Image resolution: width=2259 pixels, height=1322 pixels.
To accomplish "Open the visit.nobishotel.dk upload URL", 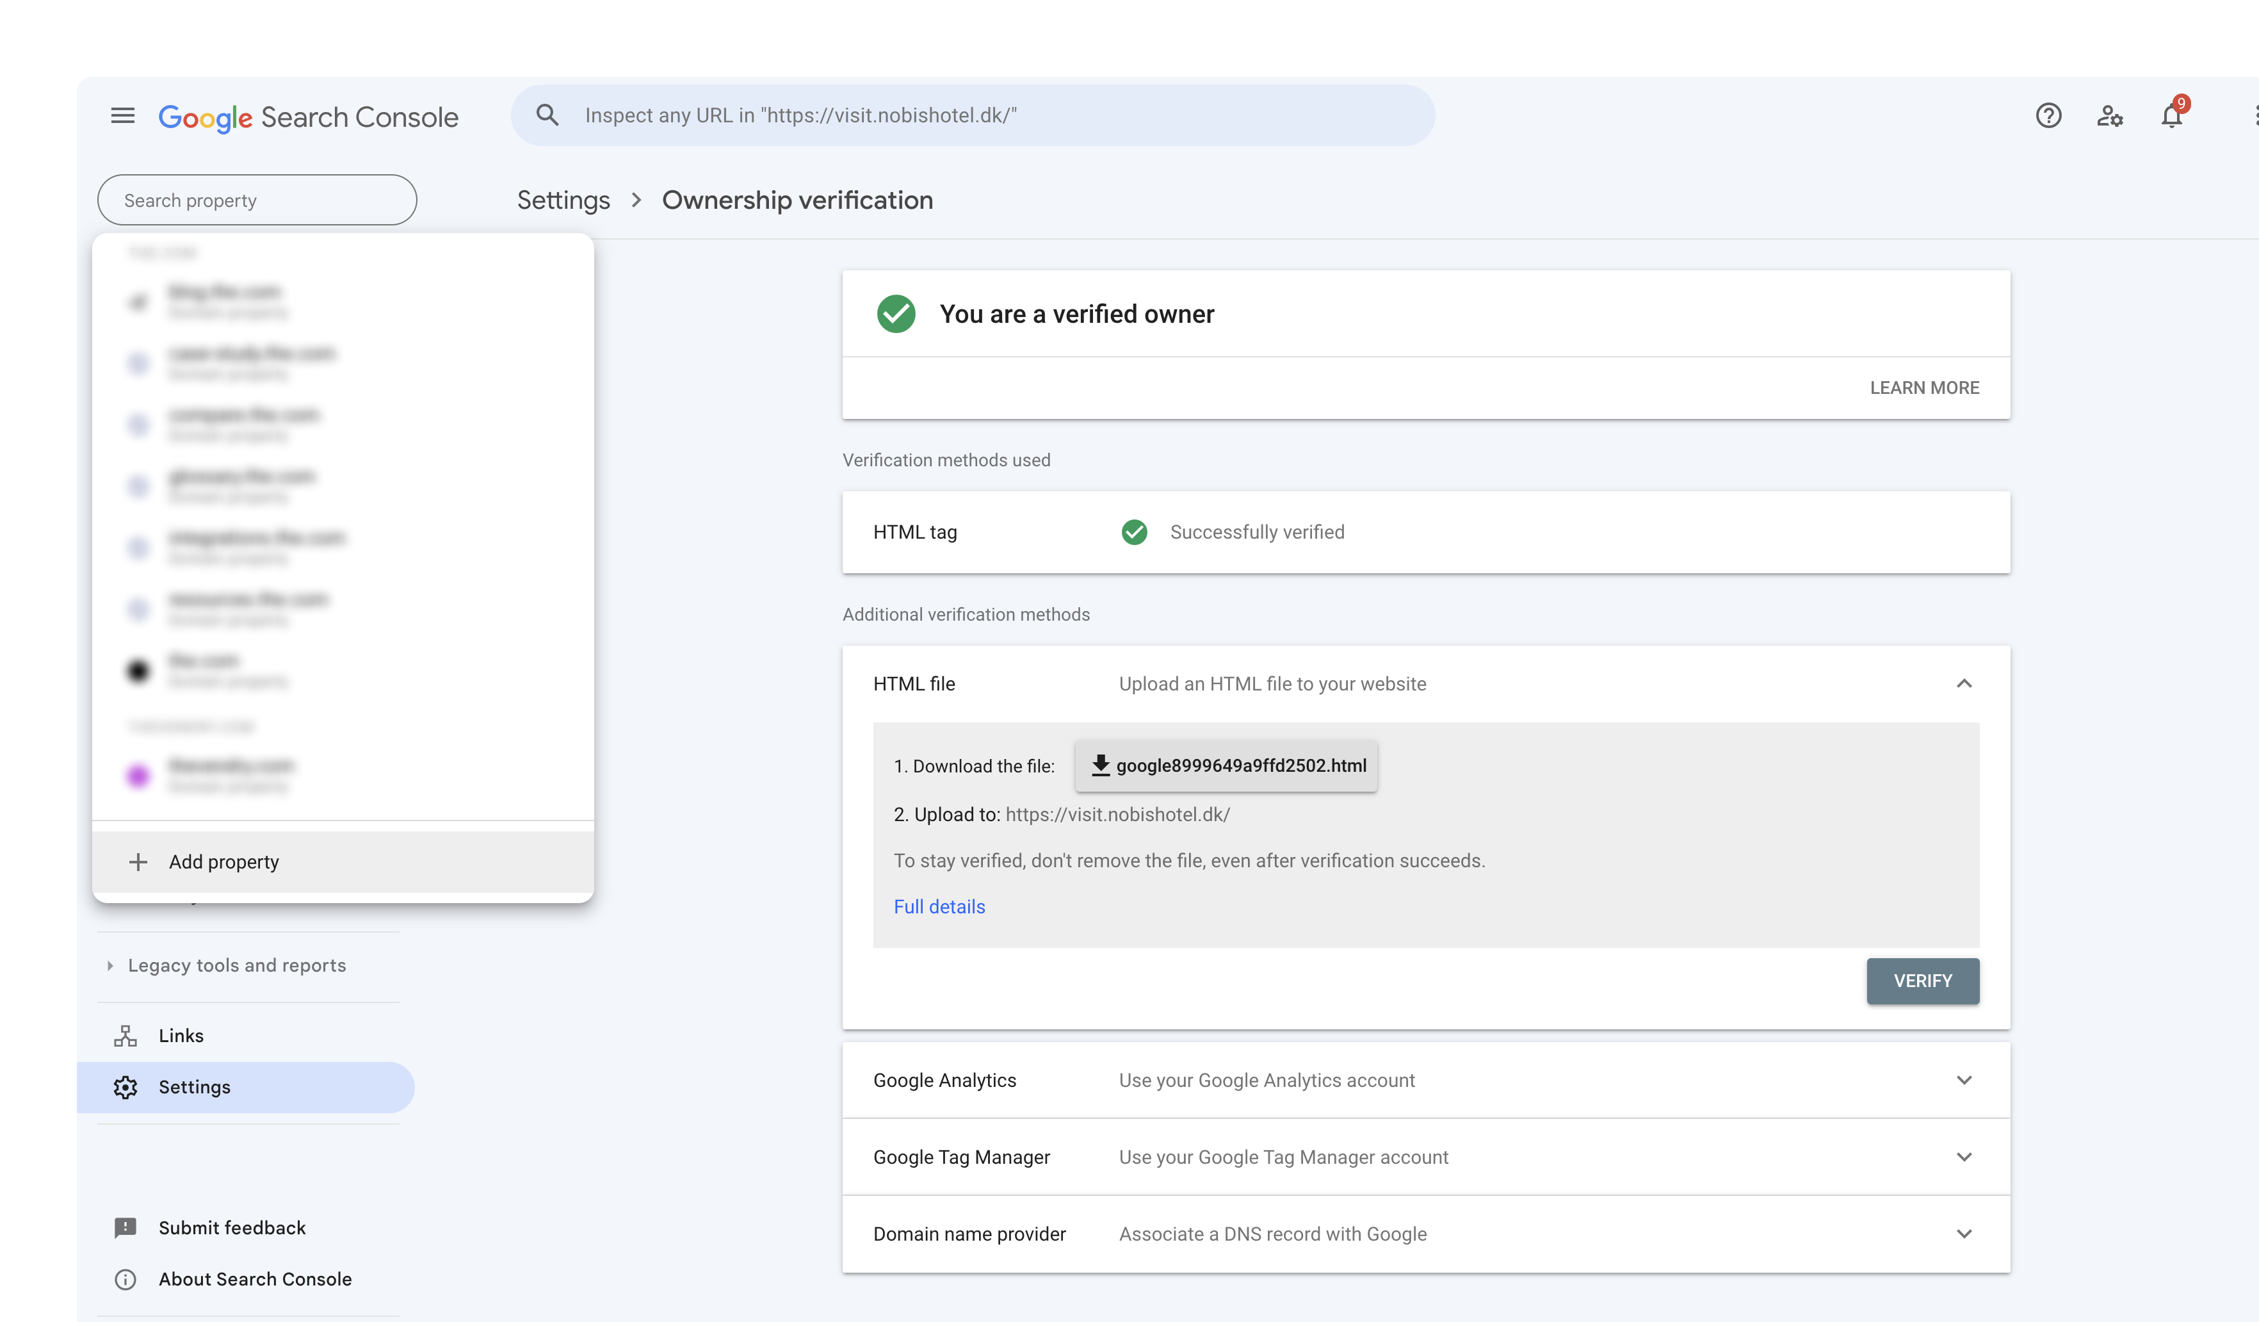I will (x=1118, y=814).
